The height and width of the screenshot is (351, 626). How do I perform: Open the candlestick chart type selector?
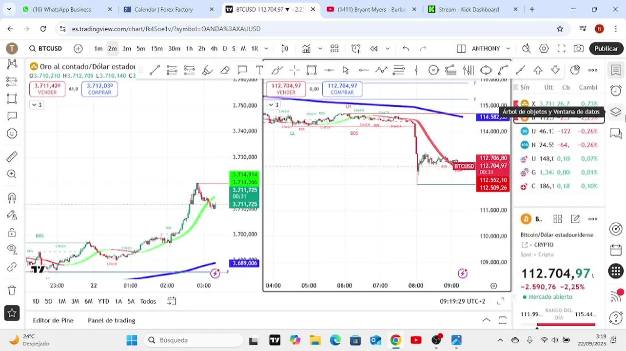click(x=285, y=48)
